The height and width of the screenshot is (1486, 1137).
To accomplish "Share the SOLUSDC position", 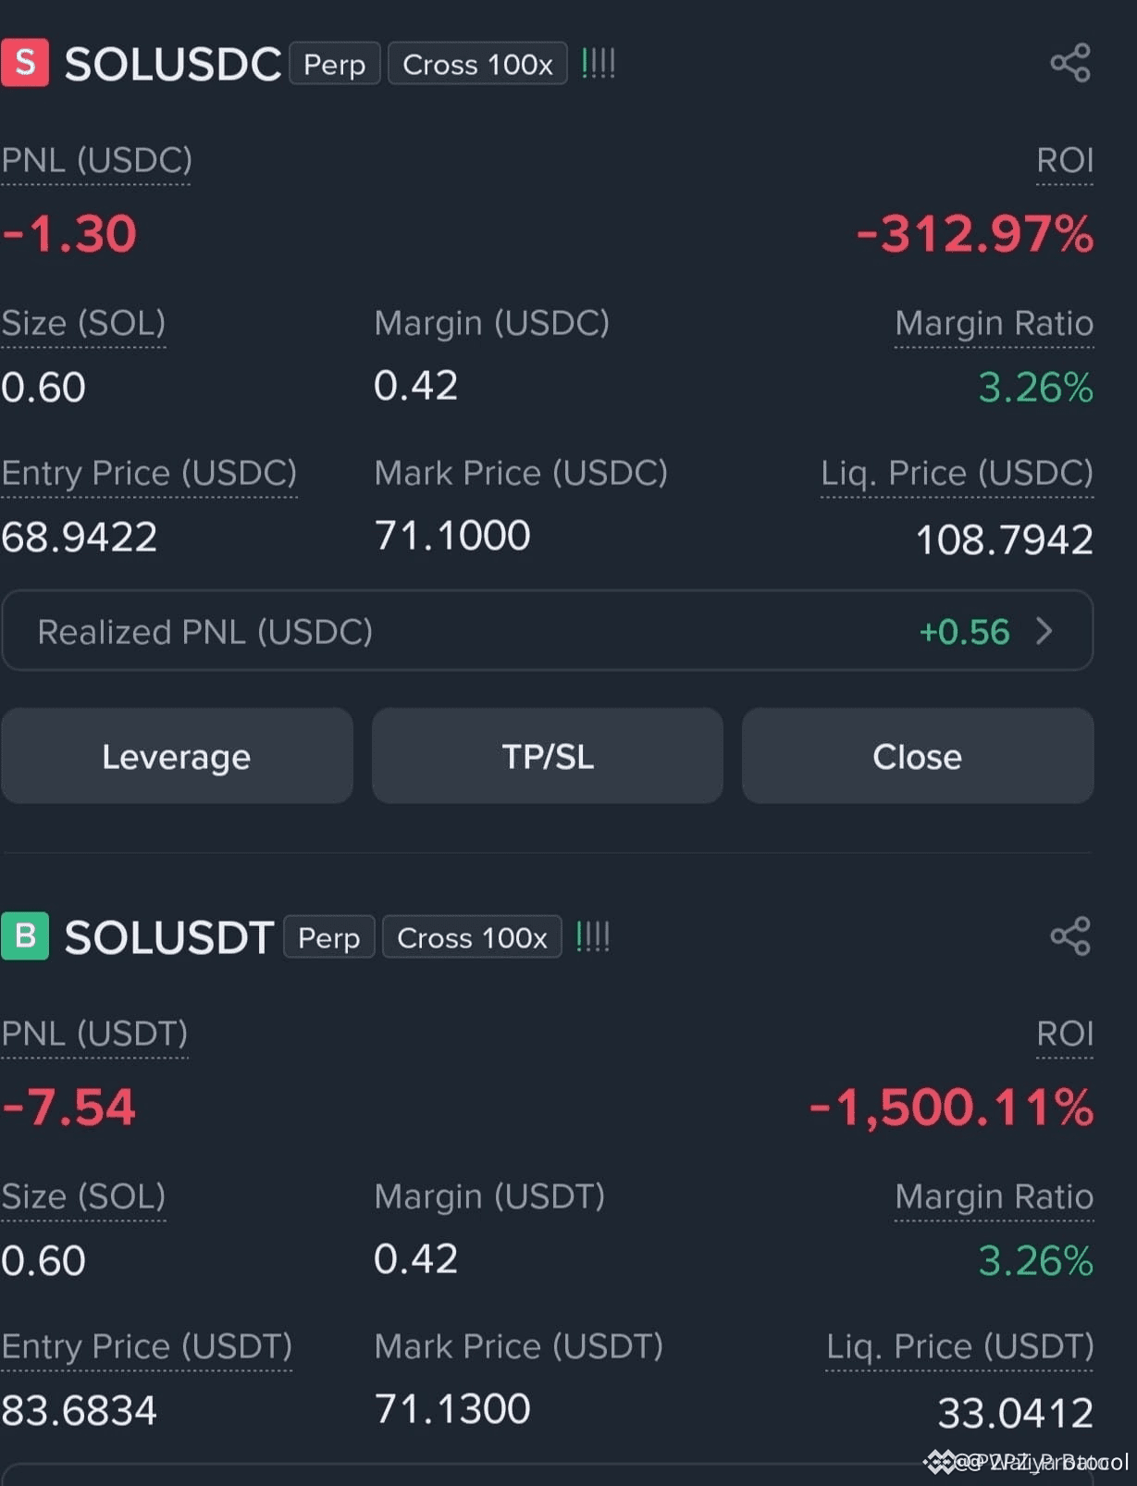I will [x=1070, y=64].
